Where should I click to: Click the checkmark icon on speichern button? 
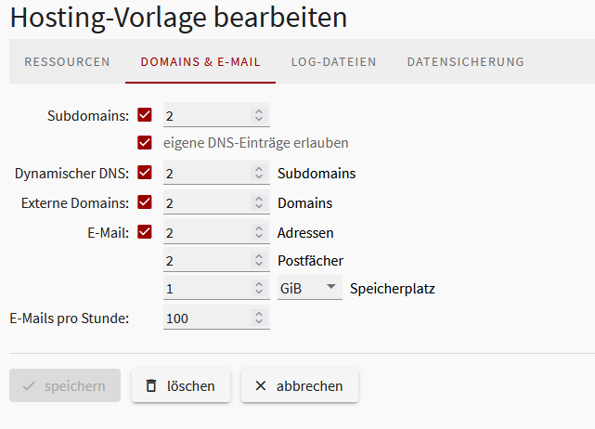pos(29,385)
